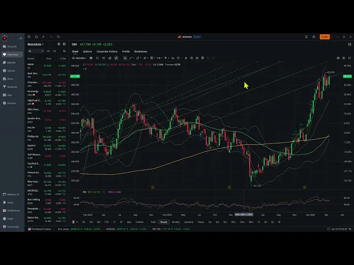Image resolution: width=354 pixels, height=265 pixels.
Task: Click the Pre-Market Trading status
Action: 39,229
